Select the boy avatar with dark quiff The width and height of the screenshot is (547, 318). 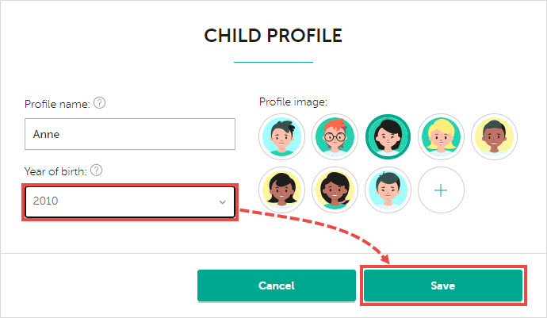[282, 137]
